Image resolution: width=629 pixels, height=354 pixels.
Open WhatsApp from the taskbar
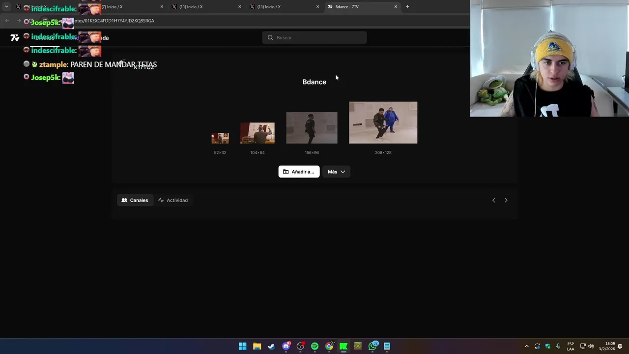(372, 346)
